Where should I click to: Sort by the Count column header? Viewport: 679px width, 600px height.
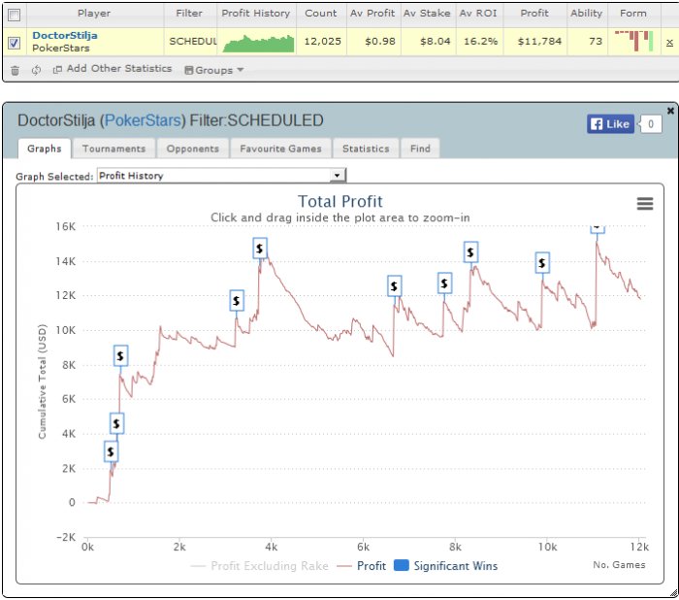pos(320,14)
